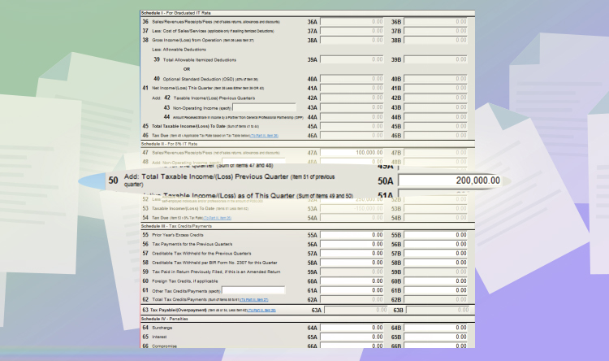Select the 38A Gross Income field

(352, 40)
